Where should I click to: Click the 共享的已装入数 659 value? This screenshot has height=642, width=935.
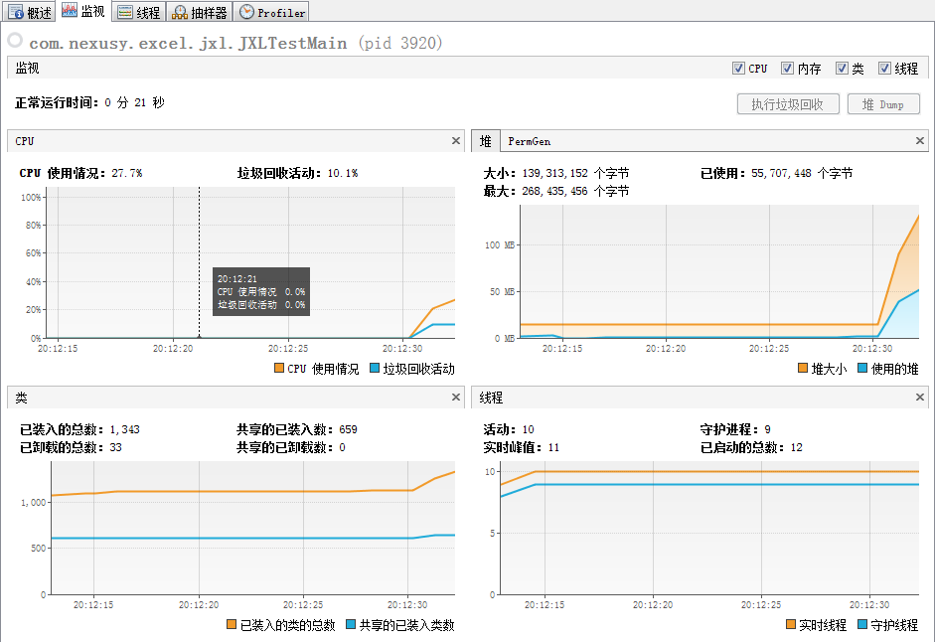[348, 429]
